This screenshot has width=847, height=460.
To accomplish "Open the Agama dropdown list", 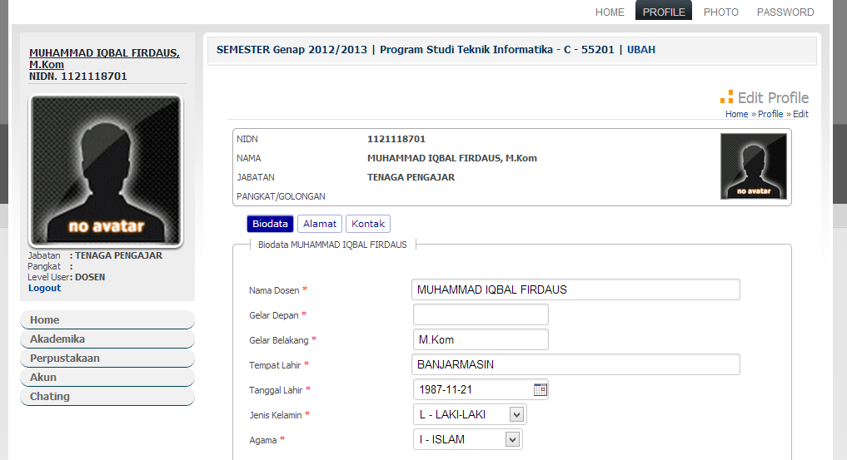I will click(x=512, y=439).
